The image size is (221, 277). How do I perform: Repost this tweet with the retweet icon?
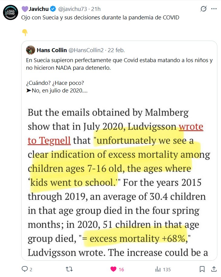pyautogui.click(x=69, y=269)
